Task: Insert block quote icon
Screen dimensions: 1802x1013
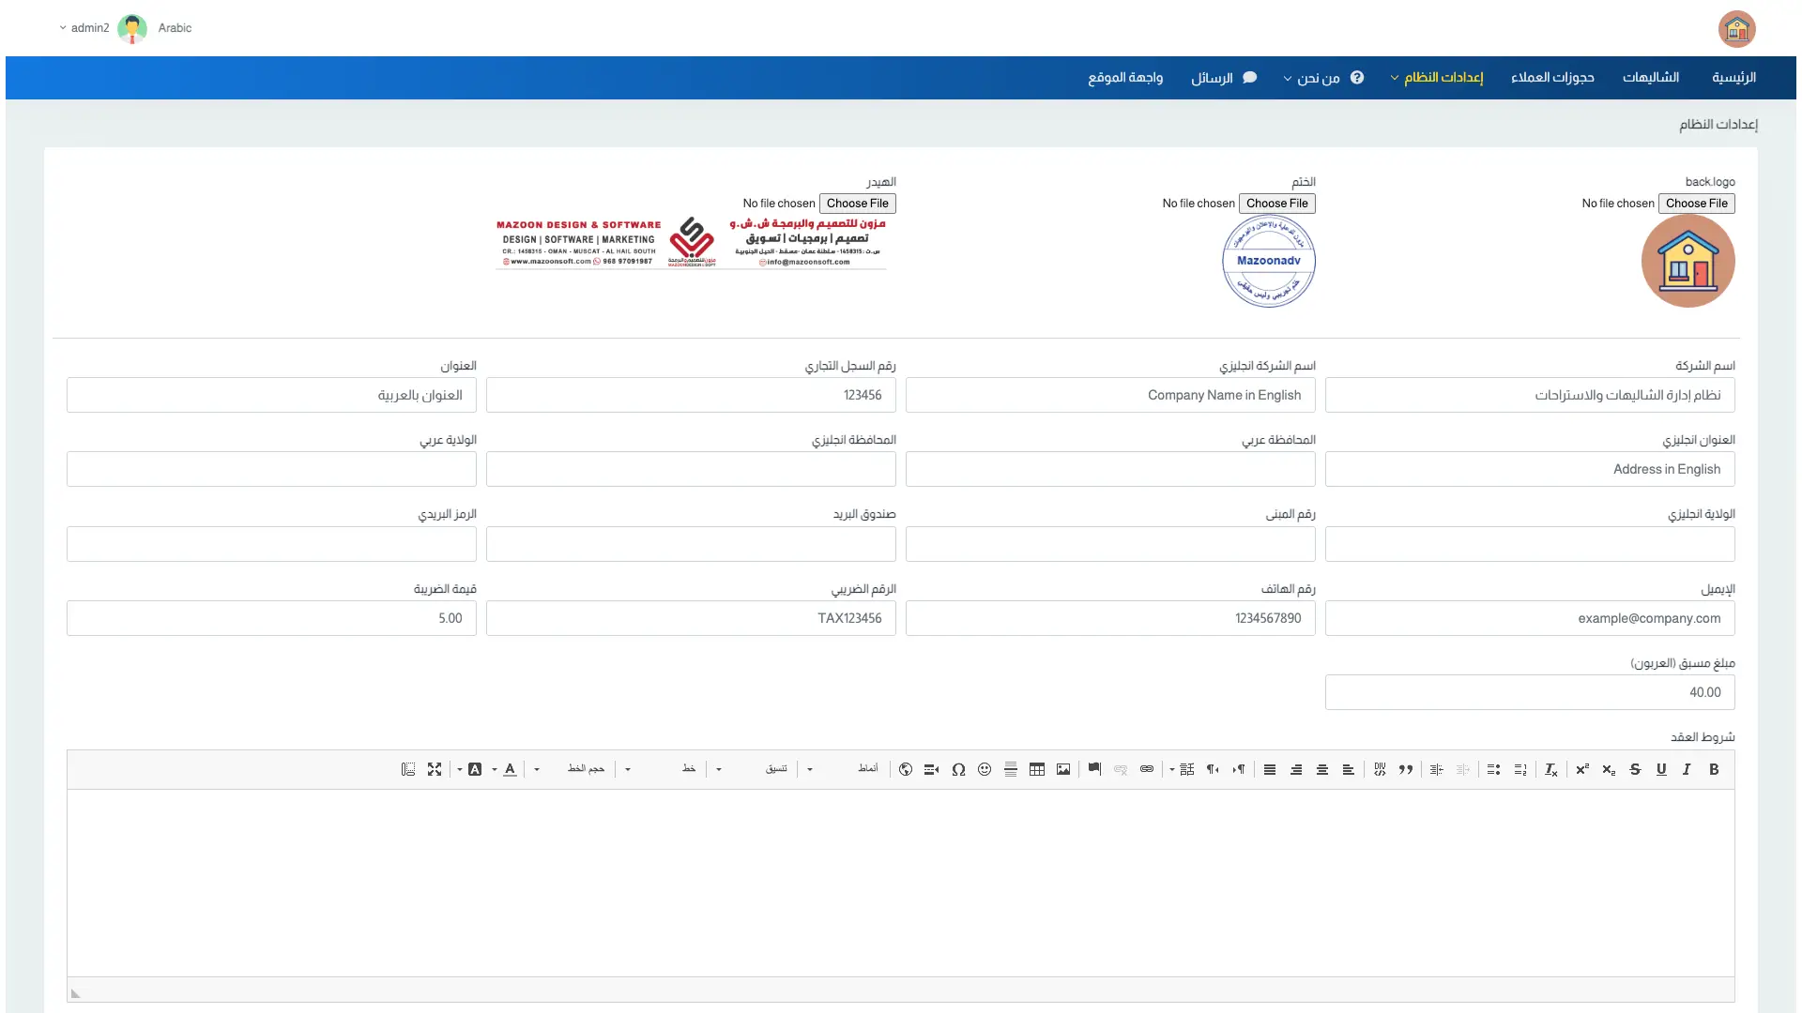Action: tap(1406, 769)
